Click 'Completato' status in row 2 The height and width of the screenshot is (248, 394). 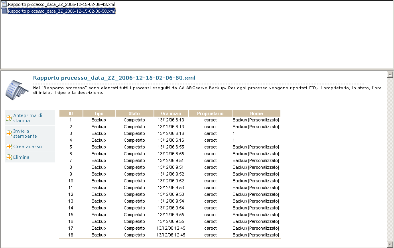pos(134,127)
